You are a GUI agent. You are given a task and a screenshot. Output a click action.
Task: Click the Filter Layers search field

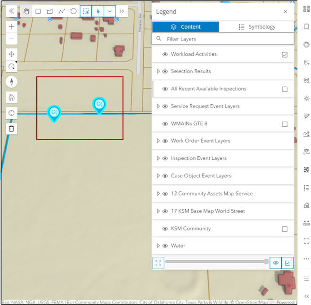coord(226,39)
